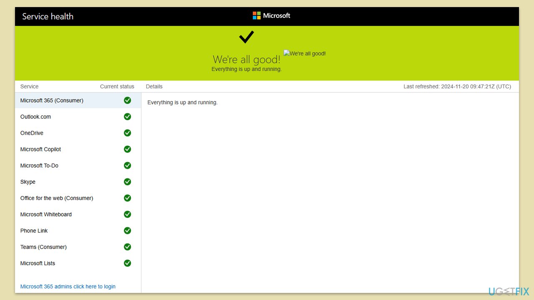Click the Last refreshed timestamp text

click(457, 87)
